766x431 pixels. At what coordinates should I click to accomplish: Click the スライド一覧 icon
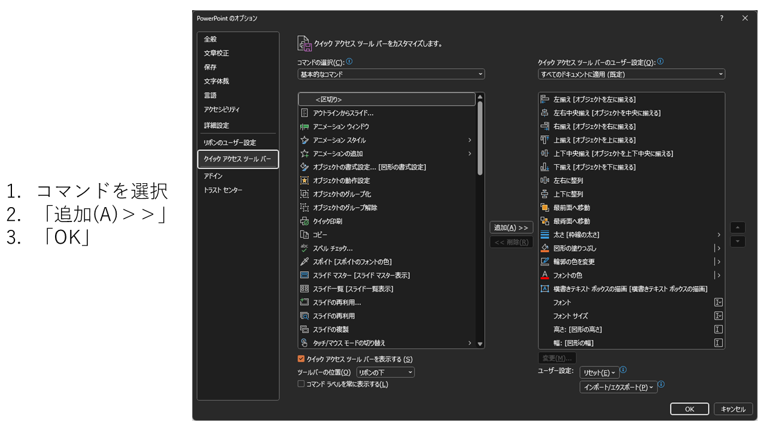click(x=304, y=289)
